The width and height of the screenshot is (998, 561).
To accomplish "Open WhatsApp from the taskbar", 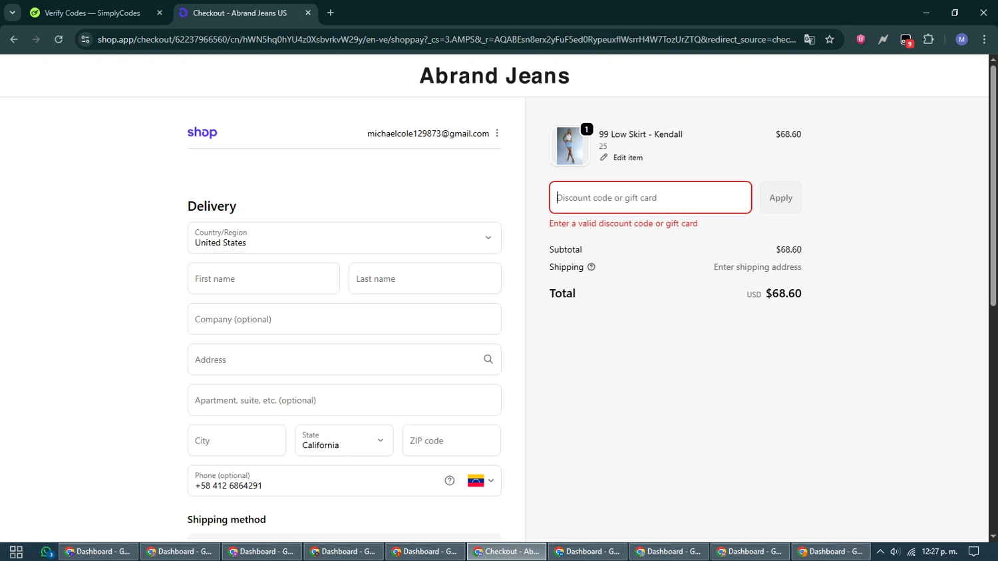I will (x=47, y=552).
